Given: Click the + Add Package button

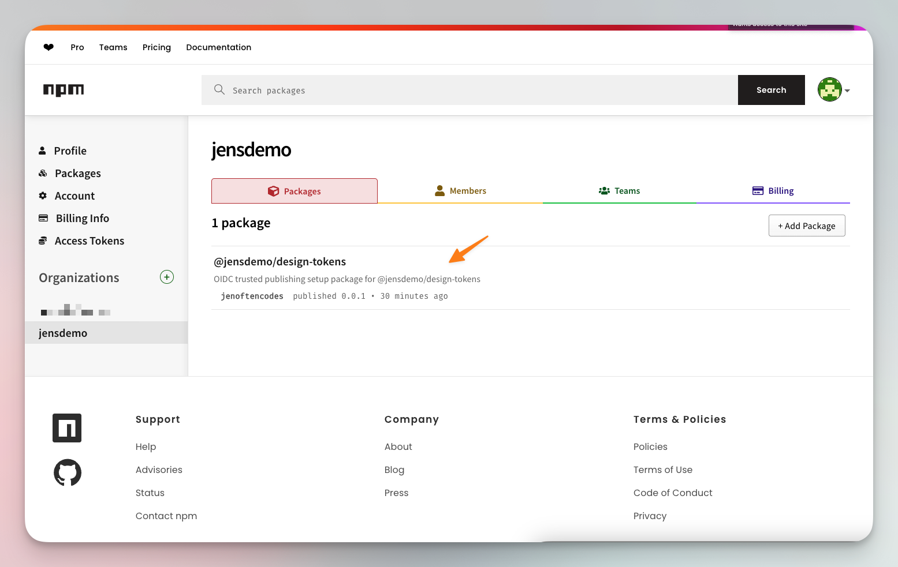Looking at the screenshot, I should pyautogui.click(x=807, y=226).
